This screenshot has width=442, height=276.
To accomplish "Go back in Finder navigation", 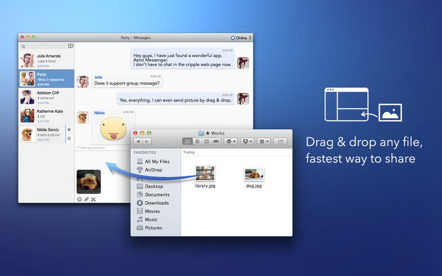I will pos(138,142).
